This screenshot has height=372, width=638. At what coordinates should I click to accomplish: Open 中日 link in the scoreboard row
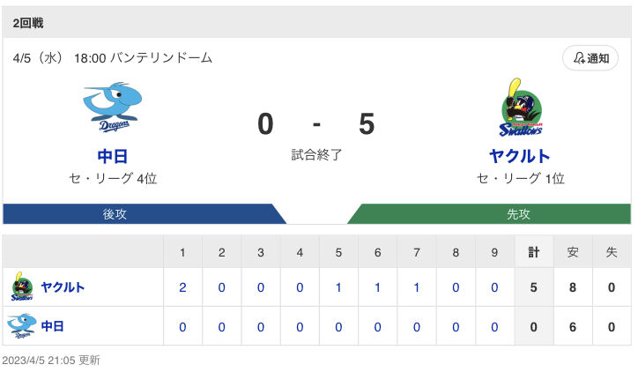pyautogui.click(x=53, y=326)
